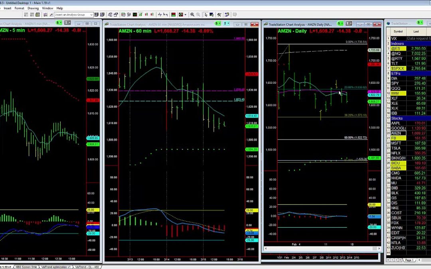Open interval link I dropdown in 60 min chart
This screenshot has width=431, height=269.
click(x=226, y=24)
